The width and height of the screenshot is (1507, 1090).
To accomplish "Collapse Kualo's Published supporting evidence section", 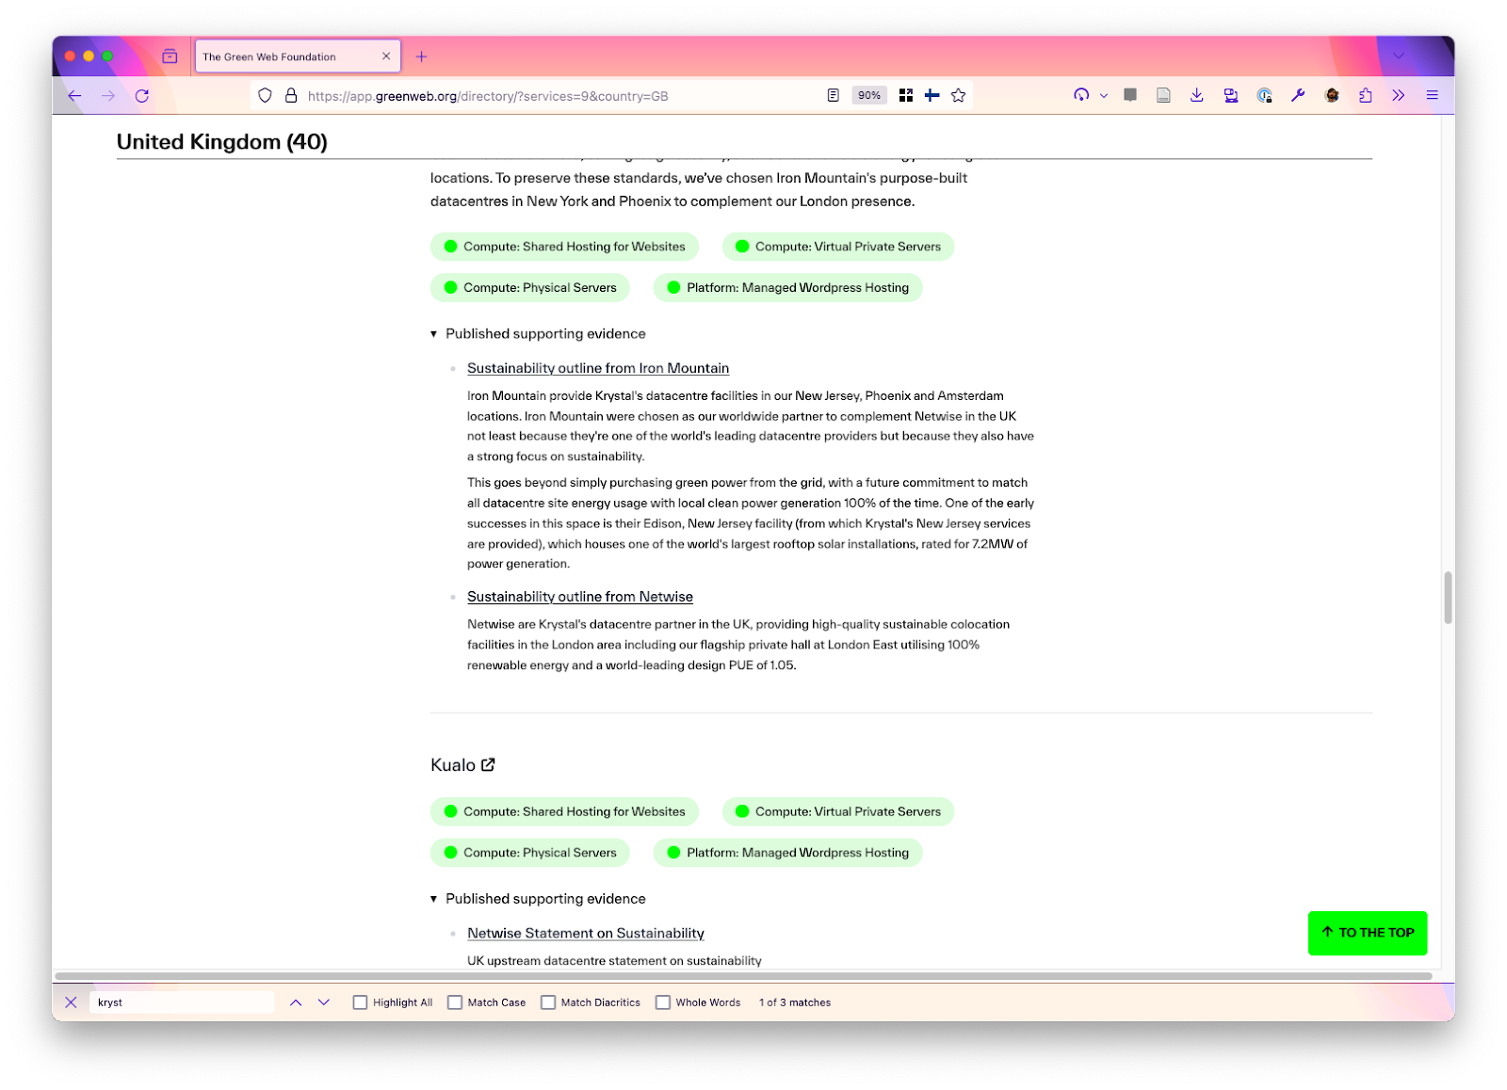I will [x=538, y=899].
